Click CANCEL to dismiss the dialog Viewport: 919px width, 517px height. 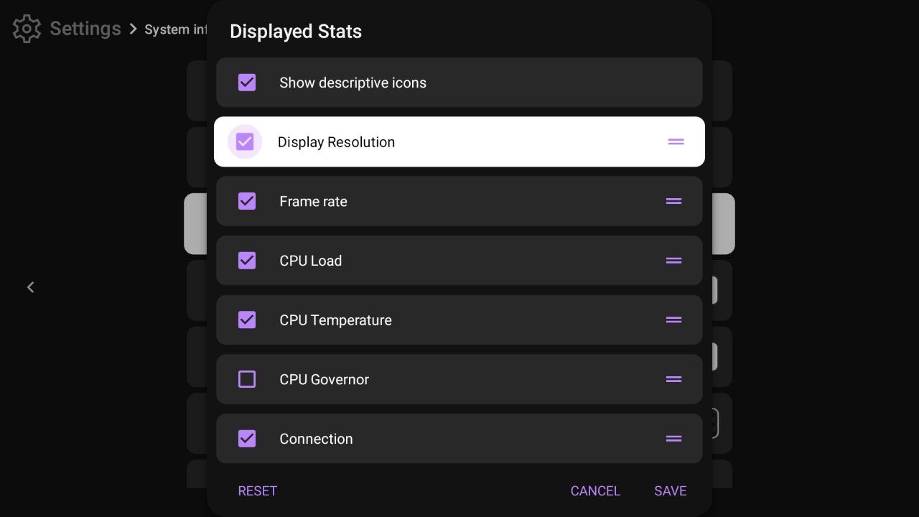[595, 490]
